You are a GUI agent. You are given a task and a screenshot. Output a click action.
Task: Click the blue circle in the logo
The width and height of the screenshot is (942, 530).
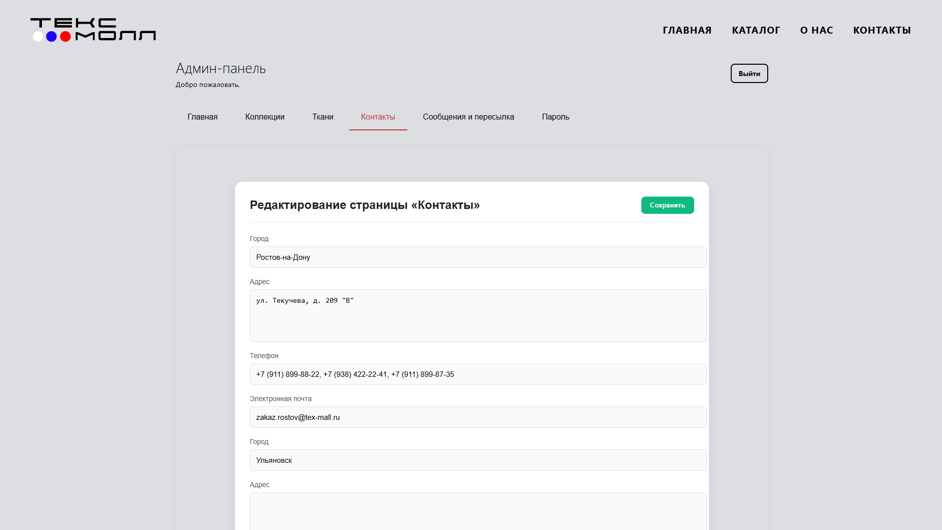coord(51,37)
